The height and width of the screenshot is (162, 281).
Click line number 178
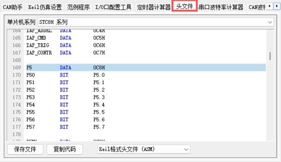tap(17, 134)
